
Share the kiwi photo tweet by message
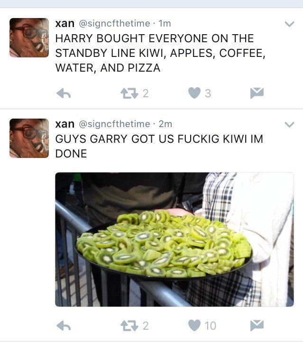click(257, 326)
